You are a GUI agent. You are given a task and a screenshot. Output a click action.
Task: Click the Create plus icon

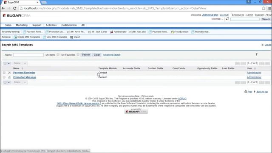click(262, 45)
